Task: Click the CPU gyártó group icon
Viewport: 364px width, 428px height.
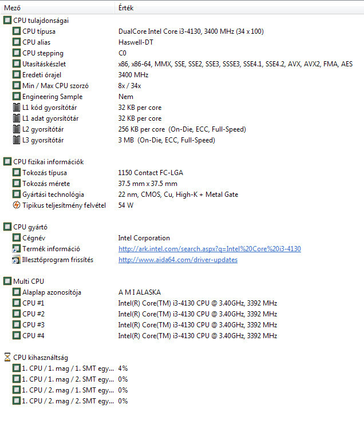Action: (7, 227)
